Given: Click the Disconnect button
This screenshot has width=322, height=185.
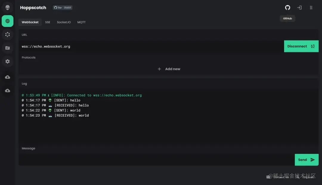Looking at the screenshot, I should (x=301, y=46).
